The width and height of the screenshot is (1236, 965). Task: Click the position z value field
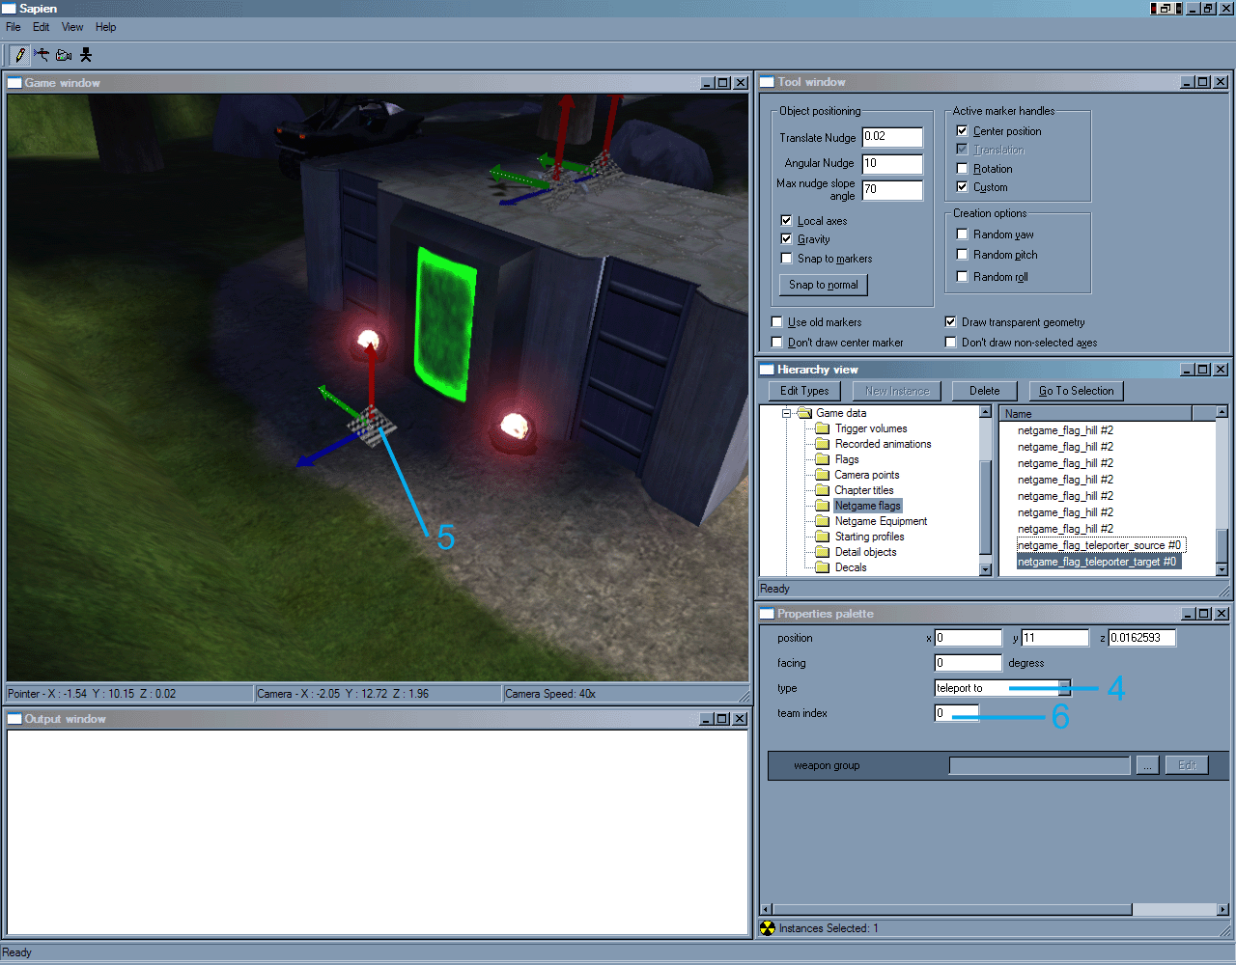(x=1142, y=638)
